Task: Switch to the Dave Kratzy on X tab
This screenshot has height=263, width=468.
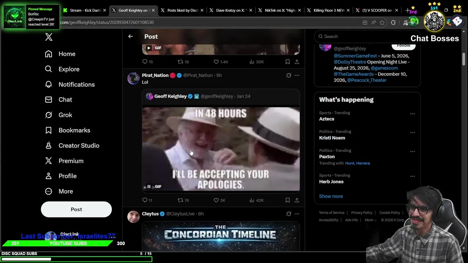Action: (231, 10)
